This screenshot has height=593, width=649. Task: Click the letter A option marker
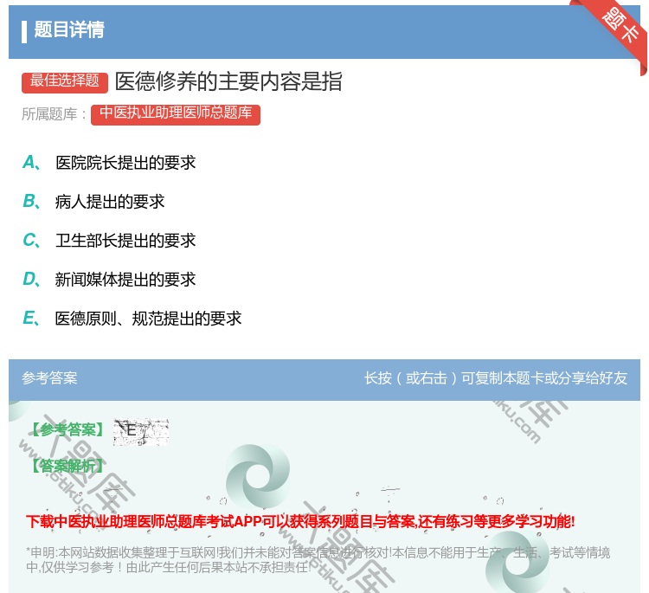[x=31, y=163]
